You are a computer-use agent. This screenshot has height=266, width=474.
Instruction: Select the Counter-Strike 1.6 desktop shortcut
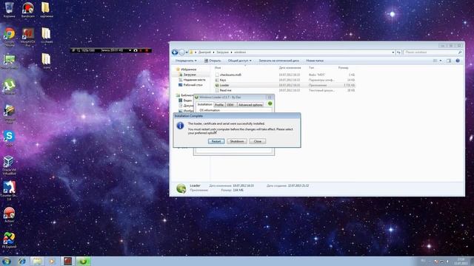point(9,191)
